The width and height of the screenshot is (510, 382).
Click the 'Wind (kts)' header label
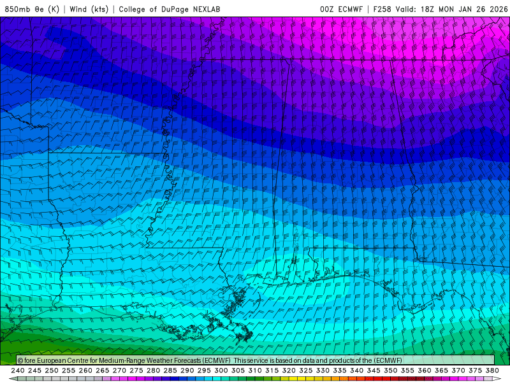(89, 9)
